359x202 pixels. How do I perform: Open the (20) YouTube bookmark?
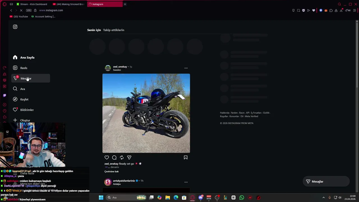point(19,17)
